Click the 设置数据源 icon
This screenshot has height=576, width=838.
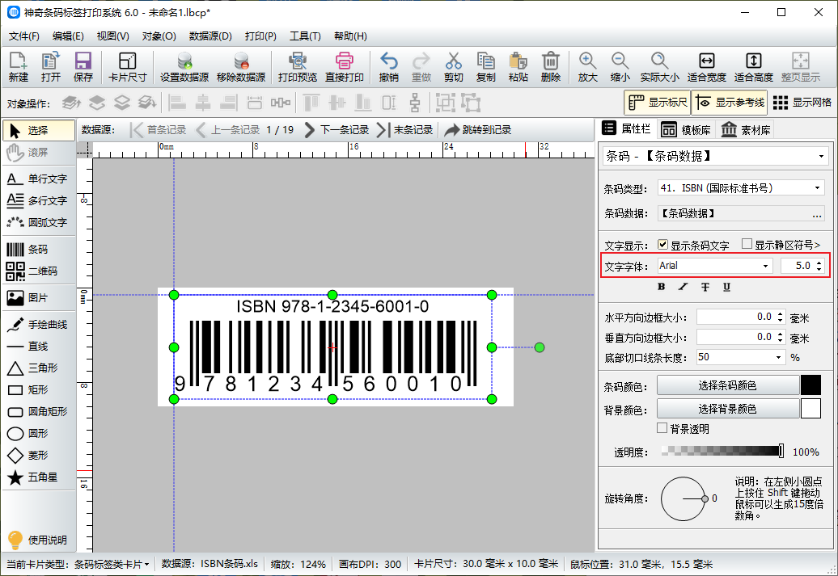click(184, 67)
